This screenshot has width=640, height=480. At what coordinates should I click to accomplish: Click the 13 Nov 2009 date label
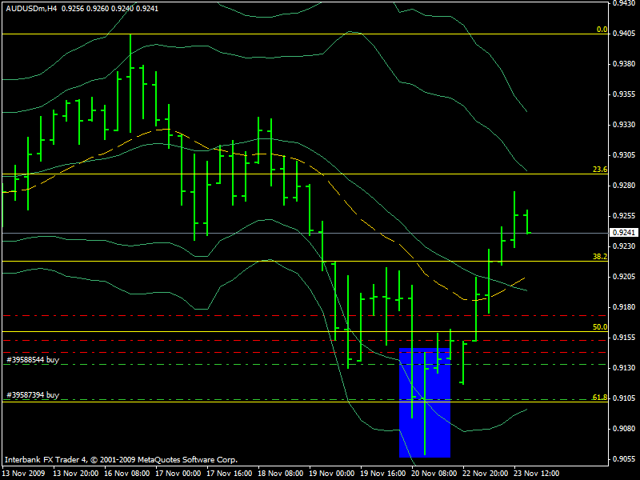[x=23, y=474]
